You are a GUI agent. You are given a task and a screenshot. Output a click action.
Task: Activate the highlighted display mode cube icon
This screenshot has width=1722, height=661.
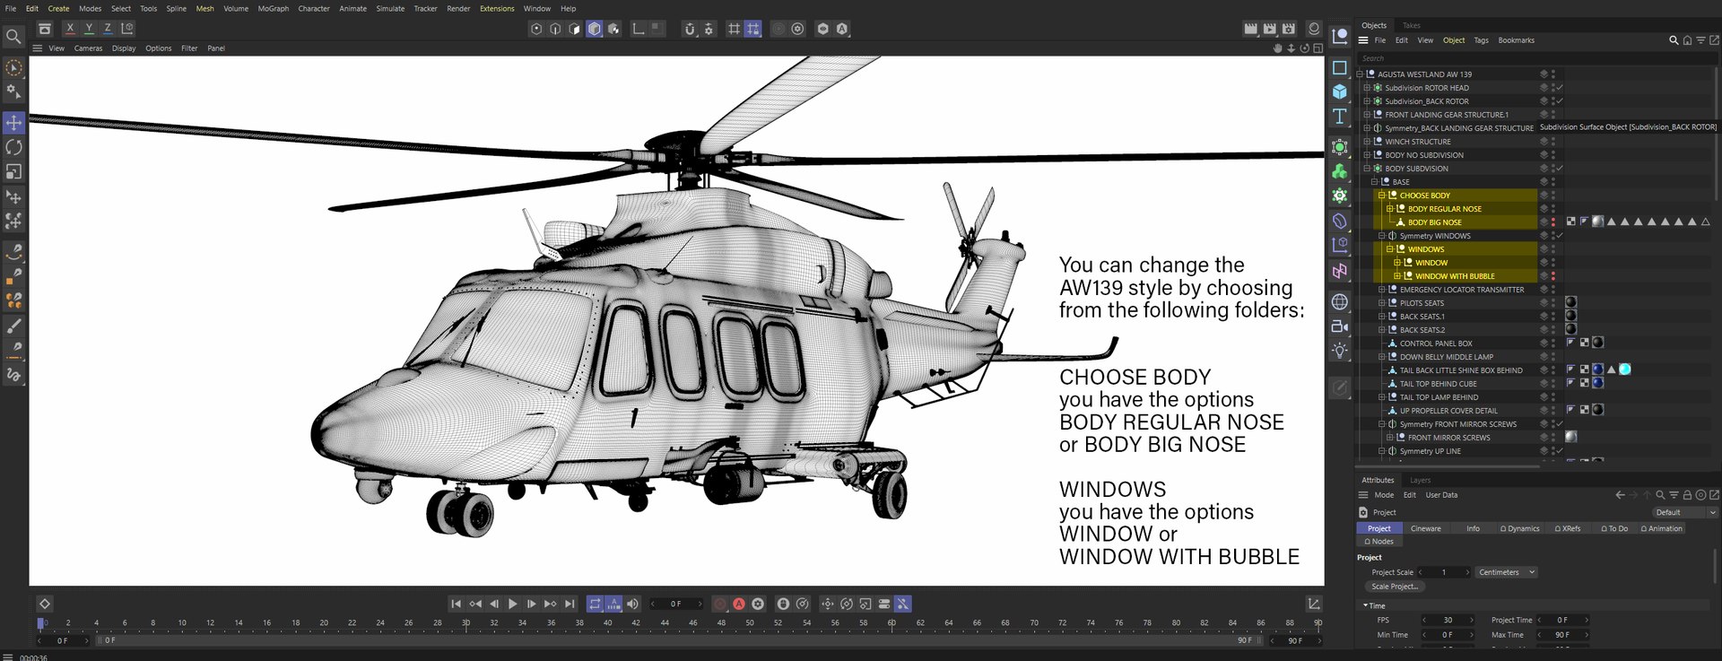coord(594,29)
